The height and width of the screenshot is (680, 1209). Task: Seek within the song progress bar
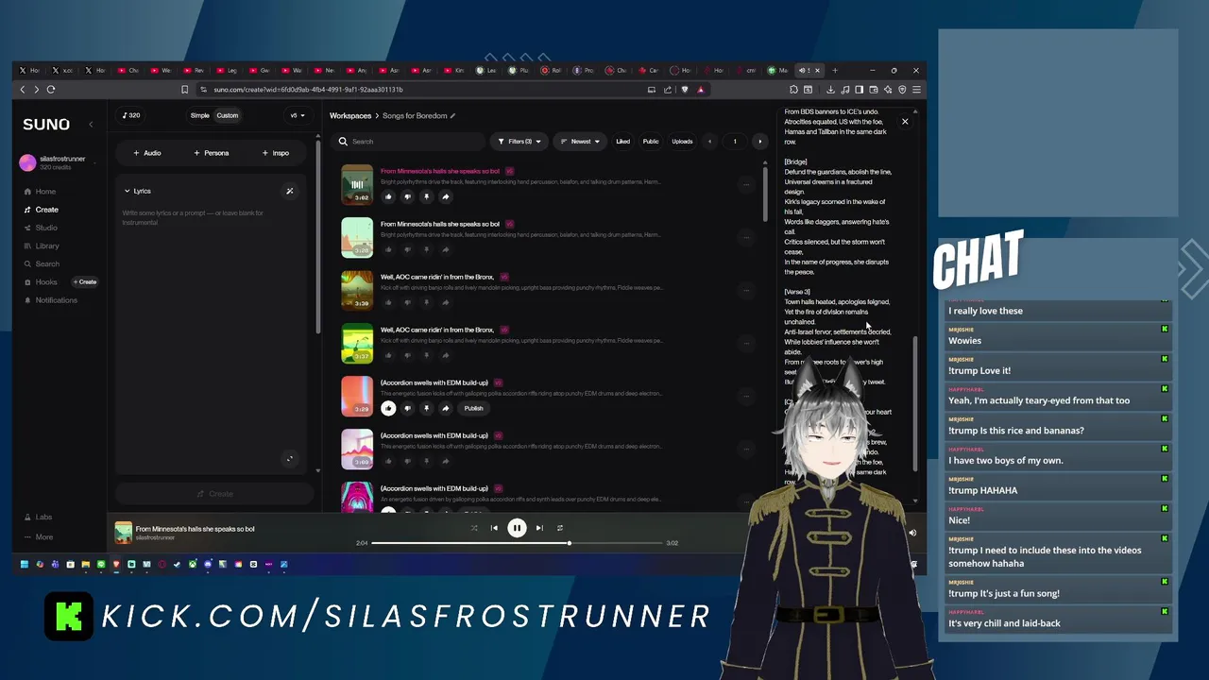(517, 543)
